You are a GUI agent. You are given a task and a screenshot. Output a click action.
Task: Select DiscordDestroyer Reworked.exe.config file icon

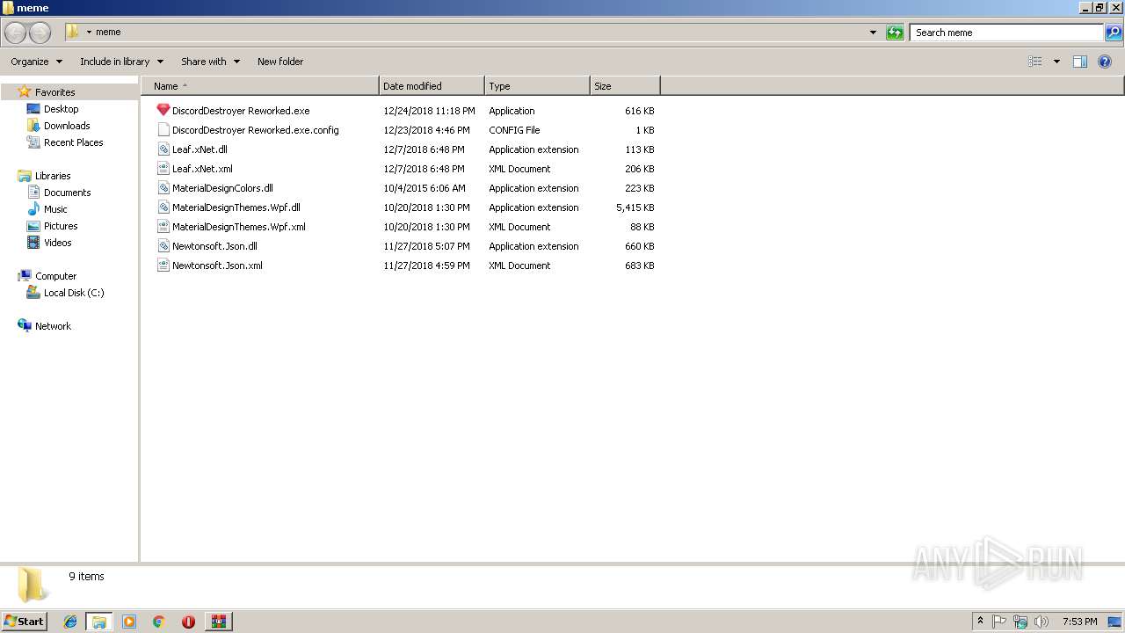coord(163,130)
